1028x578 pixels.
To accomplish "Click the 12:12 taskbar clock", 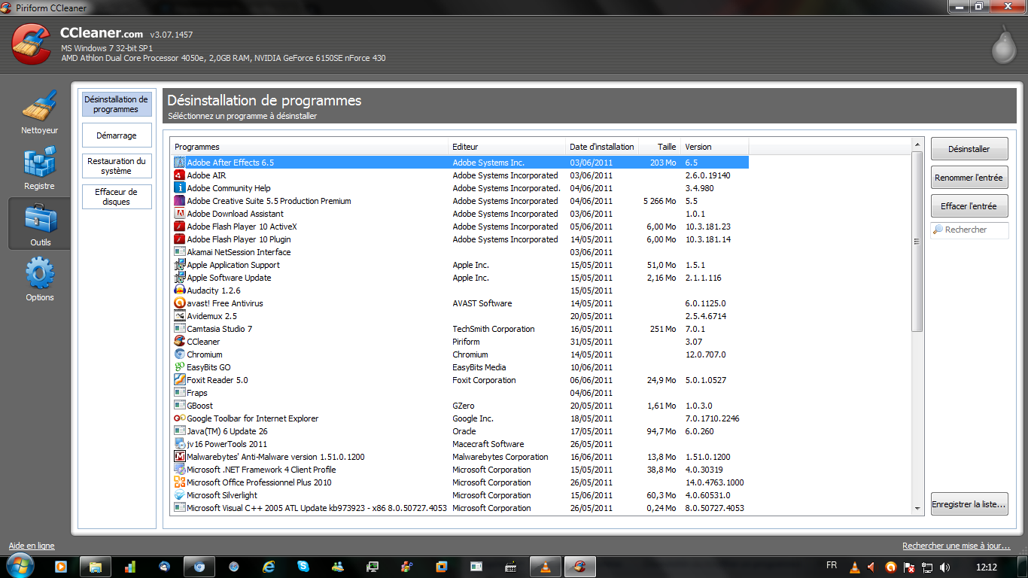I will pos(986,567).
